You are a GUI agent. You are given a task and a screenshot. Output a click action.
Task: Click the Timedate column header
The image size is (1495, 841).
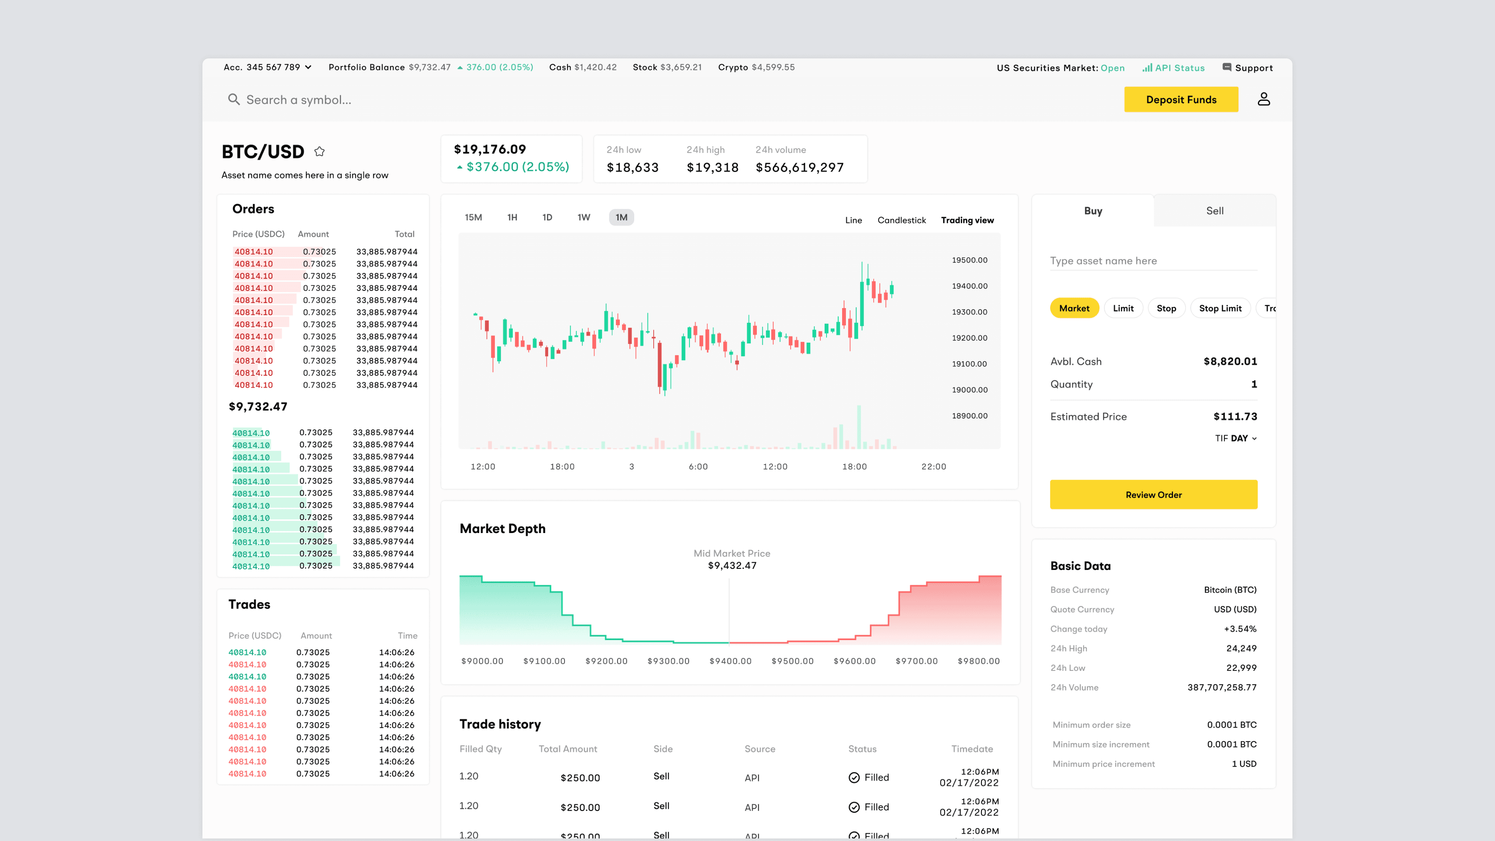(x=972, y=749)
